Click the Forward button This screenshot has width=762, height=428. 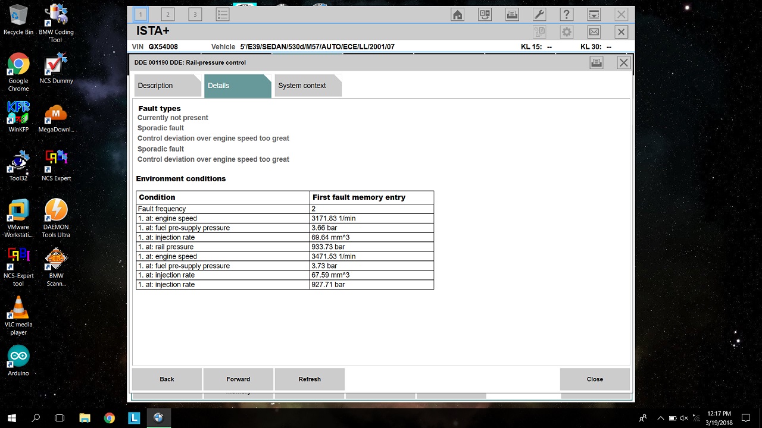pyautogui.click(x=238, y=379)
